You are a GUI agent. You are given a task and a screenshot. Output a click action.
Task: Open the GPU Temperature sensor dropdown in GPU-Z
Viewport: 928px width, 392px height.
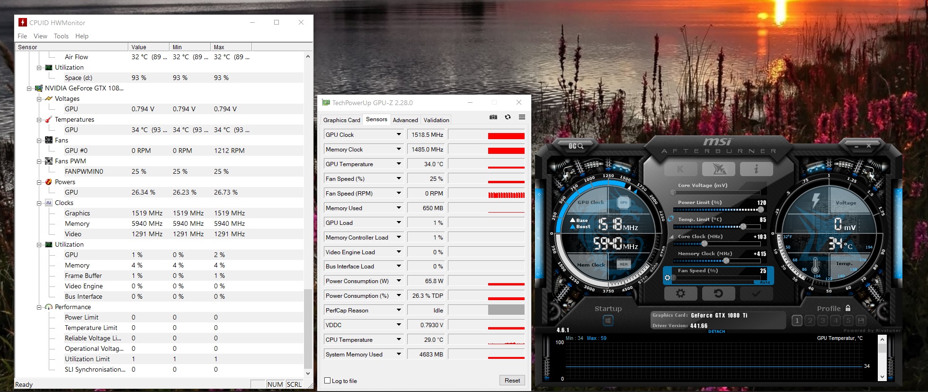tap(399, 164)
